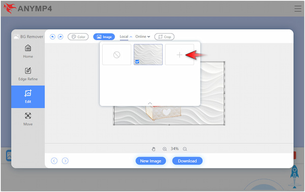This screenshot has width=305, height=192.
Task: Go to next image arrow
Action: pyautogui.click(x=65, y=161)
